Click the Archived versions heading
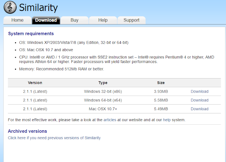The height and width of the screenshot is (162, 226). pos(28,131)
